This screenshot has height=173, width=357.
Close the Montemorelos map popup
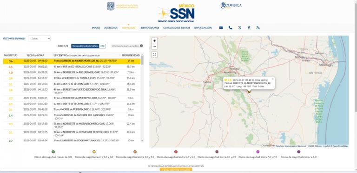[272, 79]
